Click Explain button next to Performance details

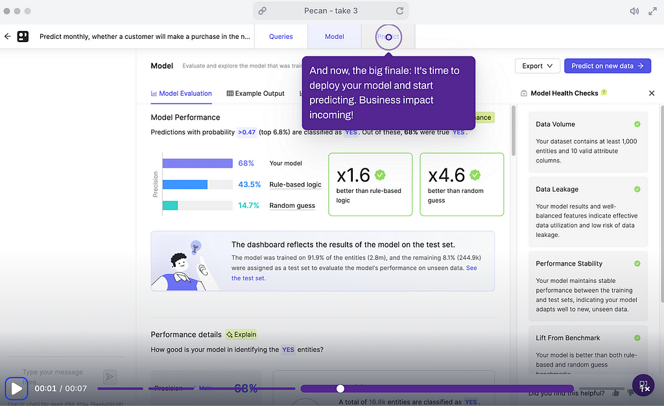[x=241, y=335]
